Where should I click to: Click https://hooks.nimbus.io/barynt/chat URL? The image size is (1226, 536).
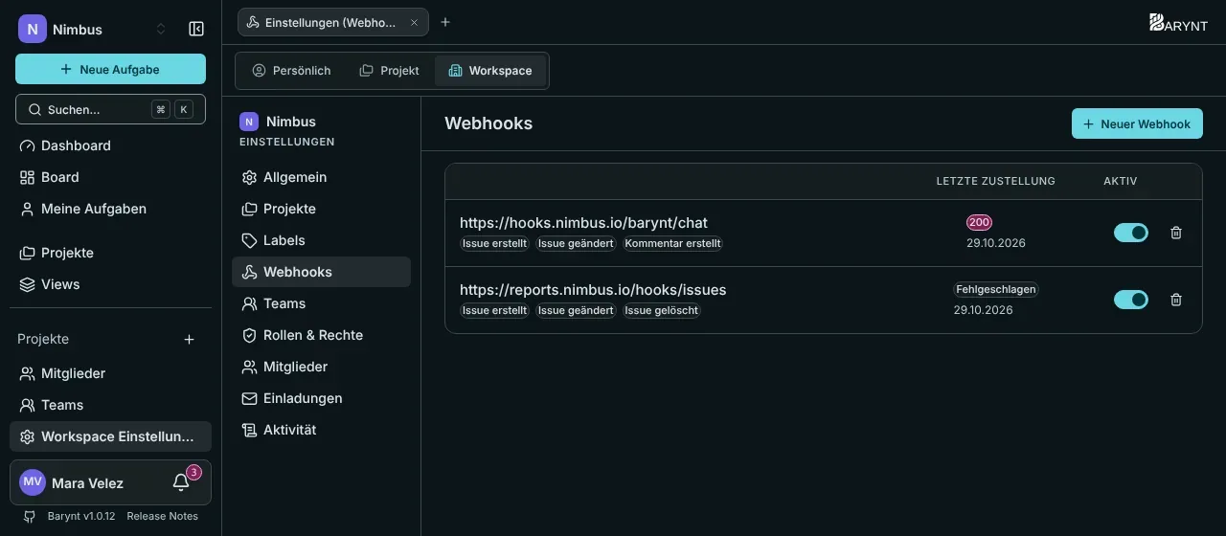coord(583,223)
